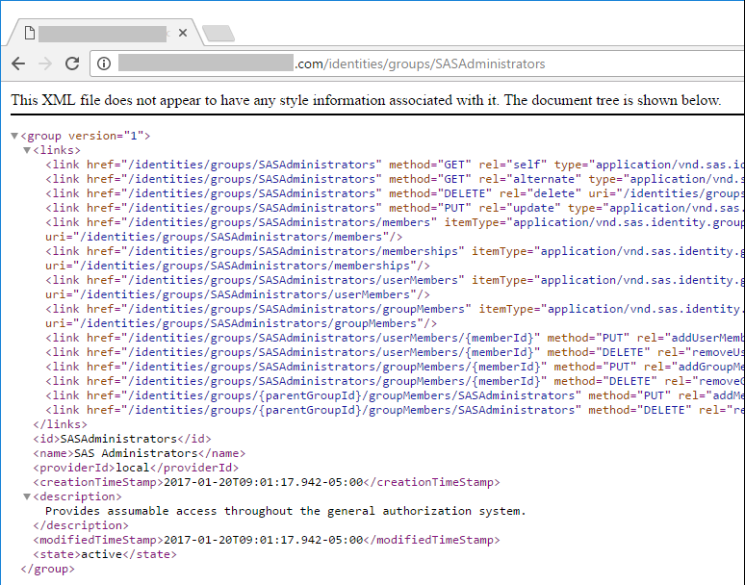Focus the address bar URL field
The width and height of the screenshot is (745, 585).
point(418,64)
